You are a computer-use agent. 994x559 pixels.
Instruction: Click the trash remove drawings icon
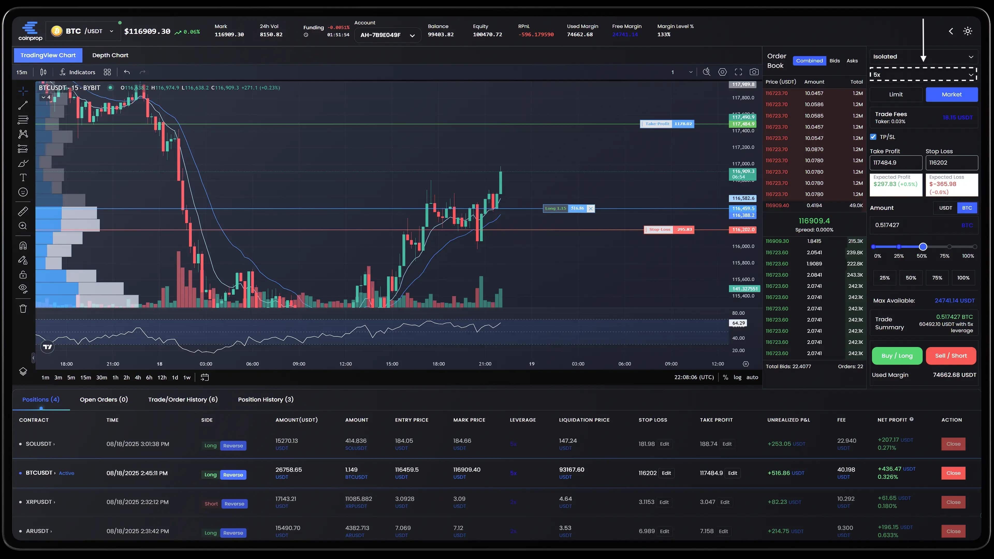pos(23,308)
